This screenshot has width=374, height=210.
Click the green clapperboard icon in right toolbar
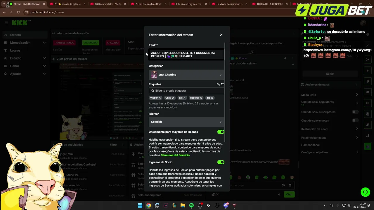coord(368,146)
